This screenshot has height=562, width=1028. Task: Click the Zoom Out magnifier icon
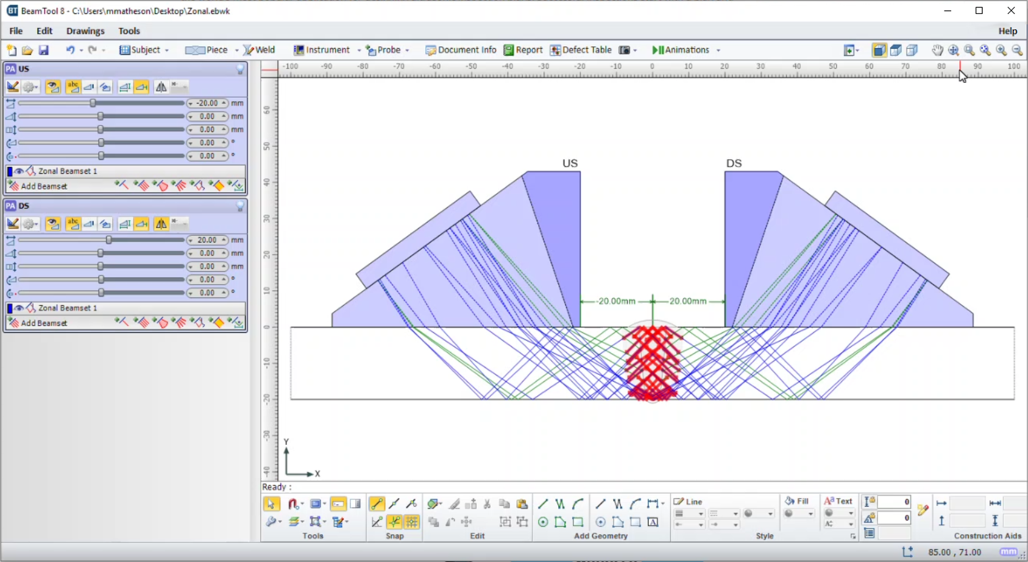tap(1016, 50)
